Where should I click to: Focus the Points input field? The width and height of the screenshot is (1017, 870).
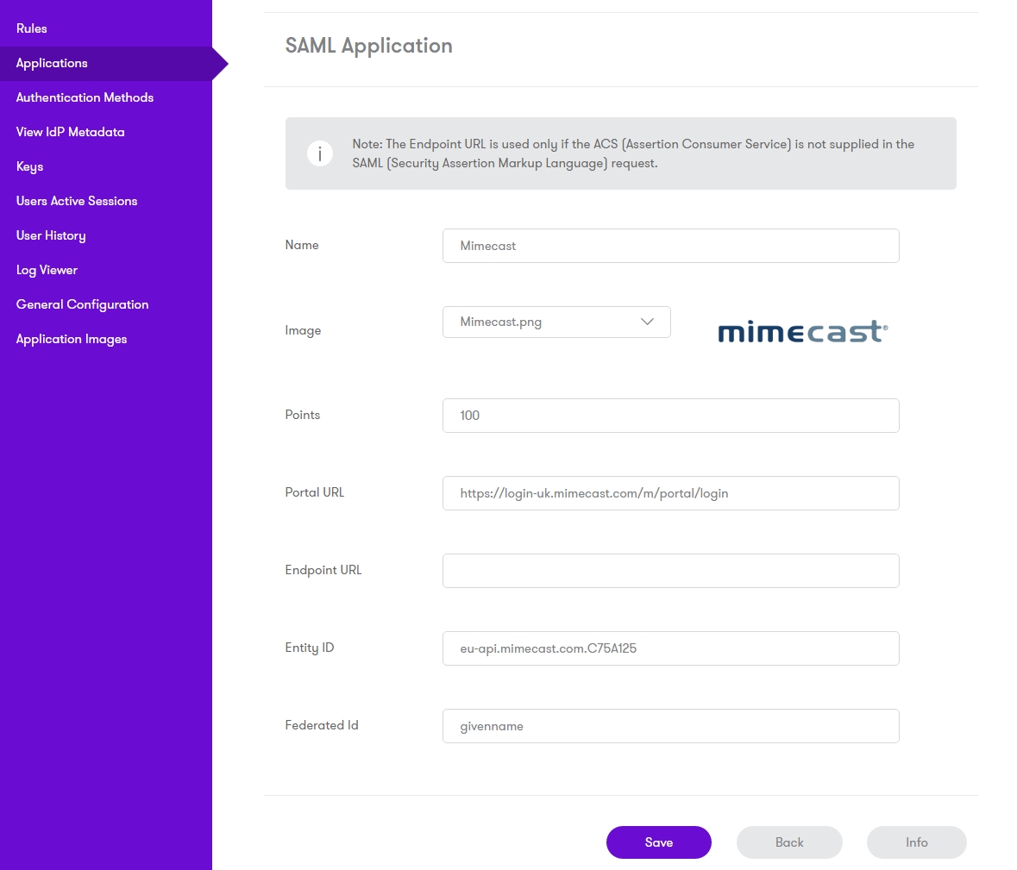[670, 416]
